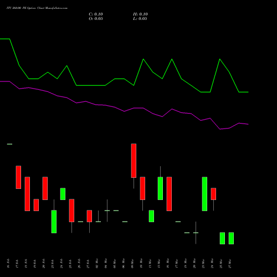Click the green candle for 12 Mar

[160, 188]
